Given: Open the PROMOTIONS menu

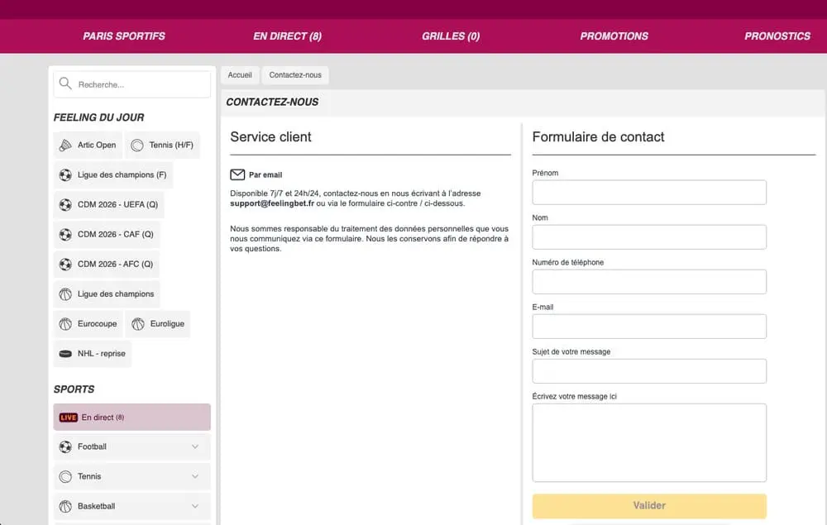Looking at the screenshot, I should point(613,36).
